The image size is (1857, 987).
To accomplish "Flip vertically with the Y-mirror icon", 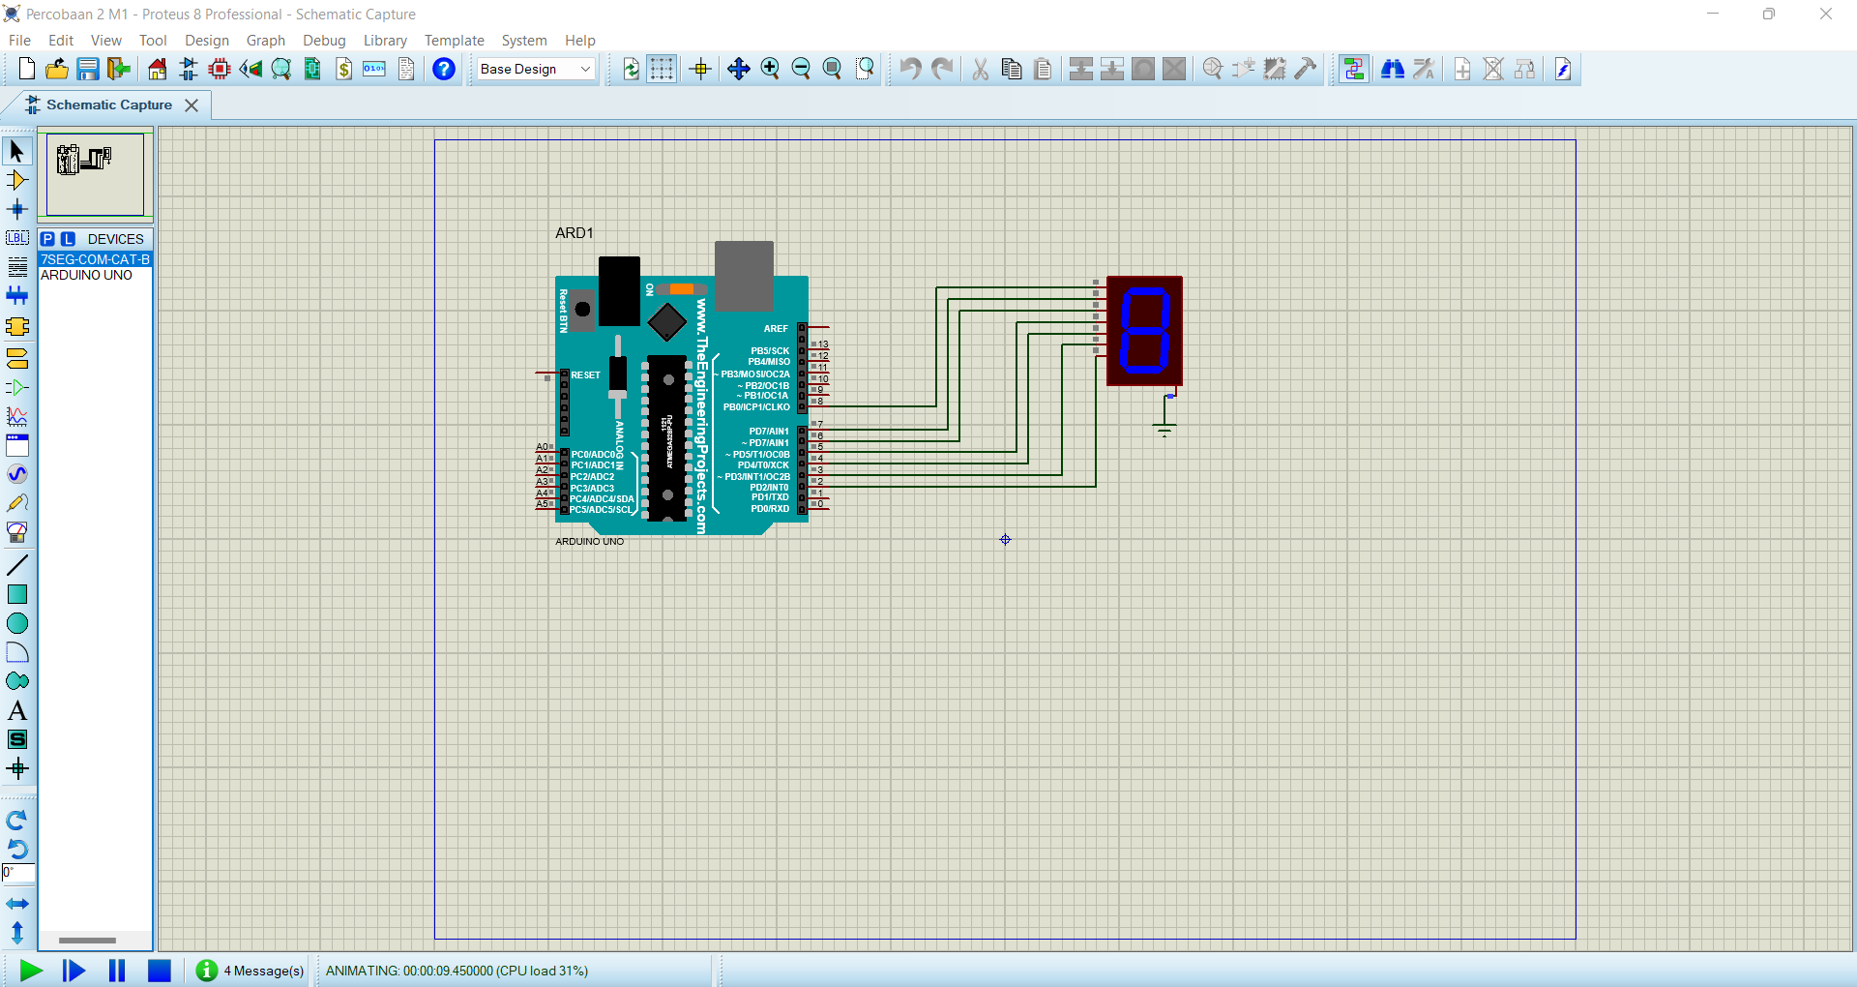I will coord(16,933).
